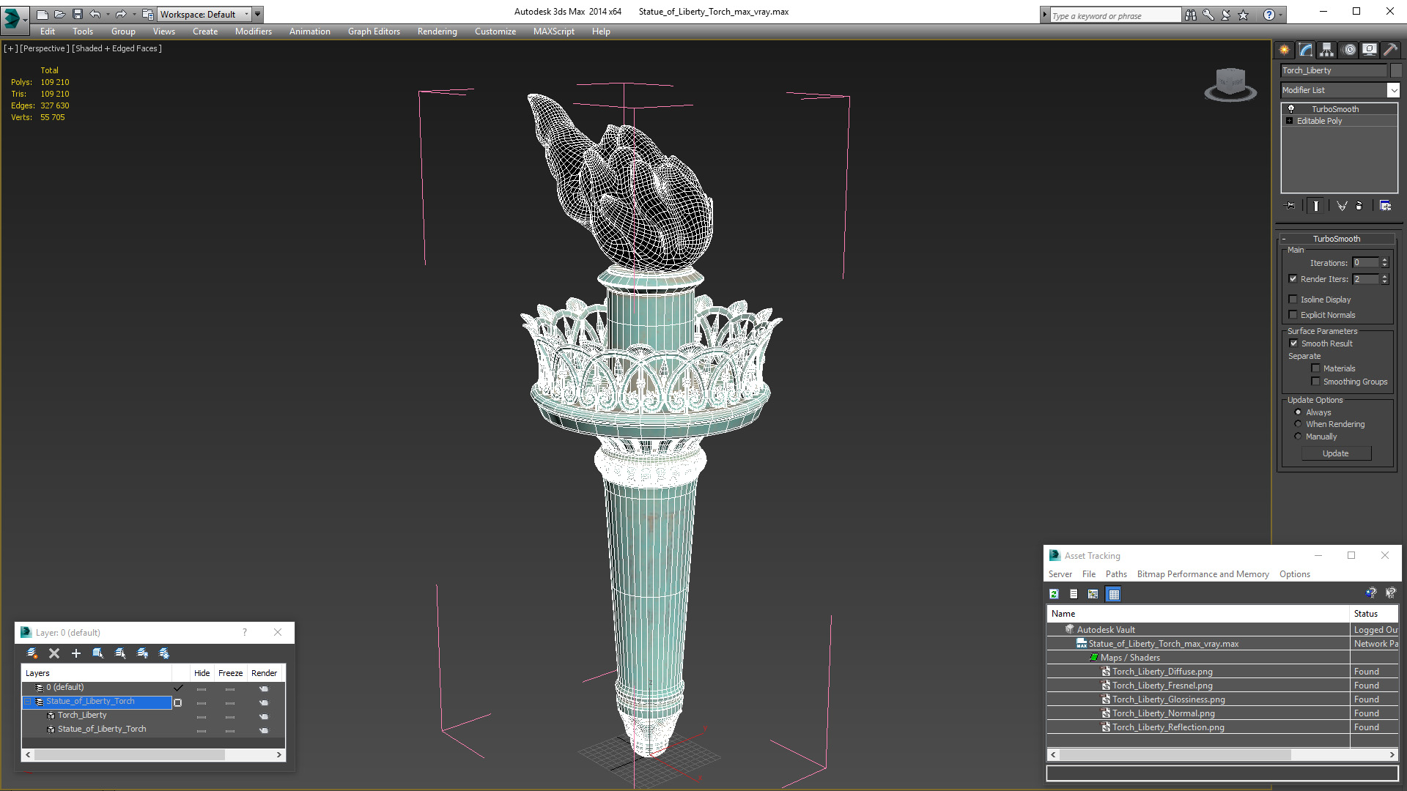Open the Utilities hammer panel tab
This screenshot has height=791, width=1407.
[x=1390, y=50]
